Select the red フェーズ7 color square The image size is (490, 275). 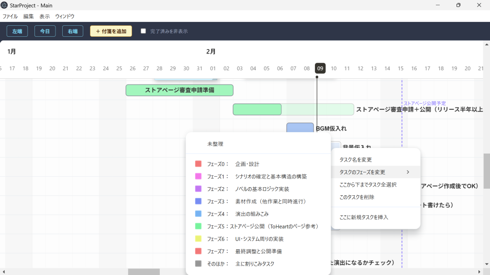198,251
